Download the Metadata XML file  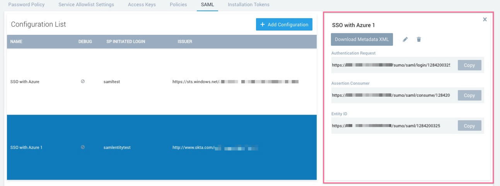(362, 39)
